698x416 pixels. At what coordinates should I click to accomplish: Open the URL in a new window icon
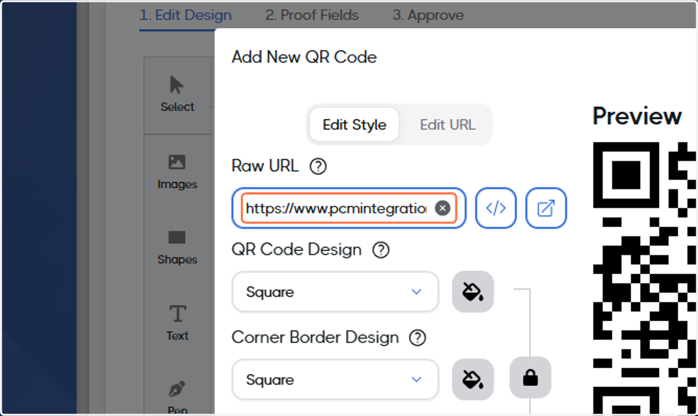(546, 208)
